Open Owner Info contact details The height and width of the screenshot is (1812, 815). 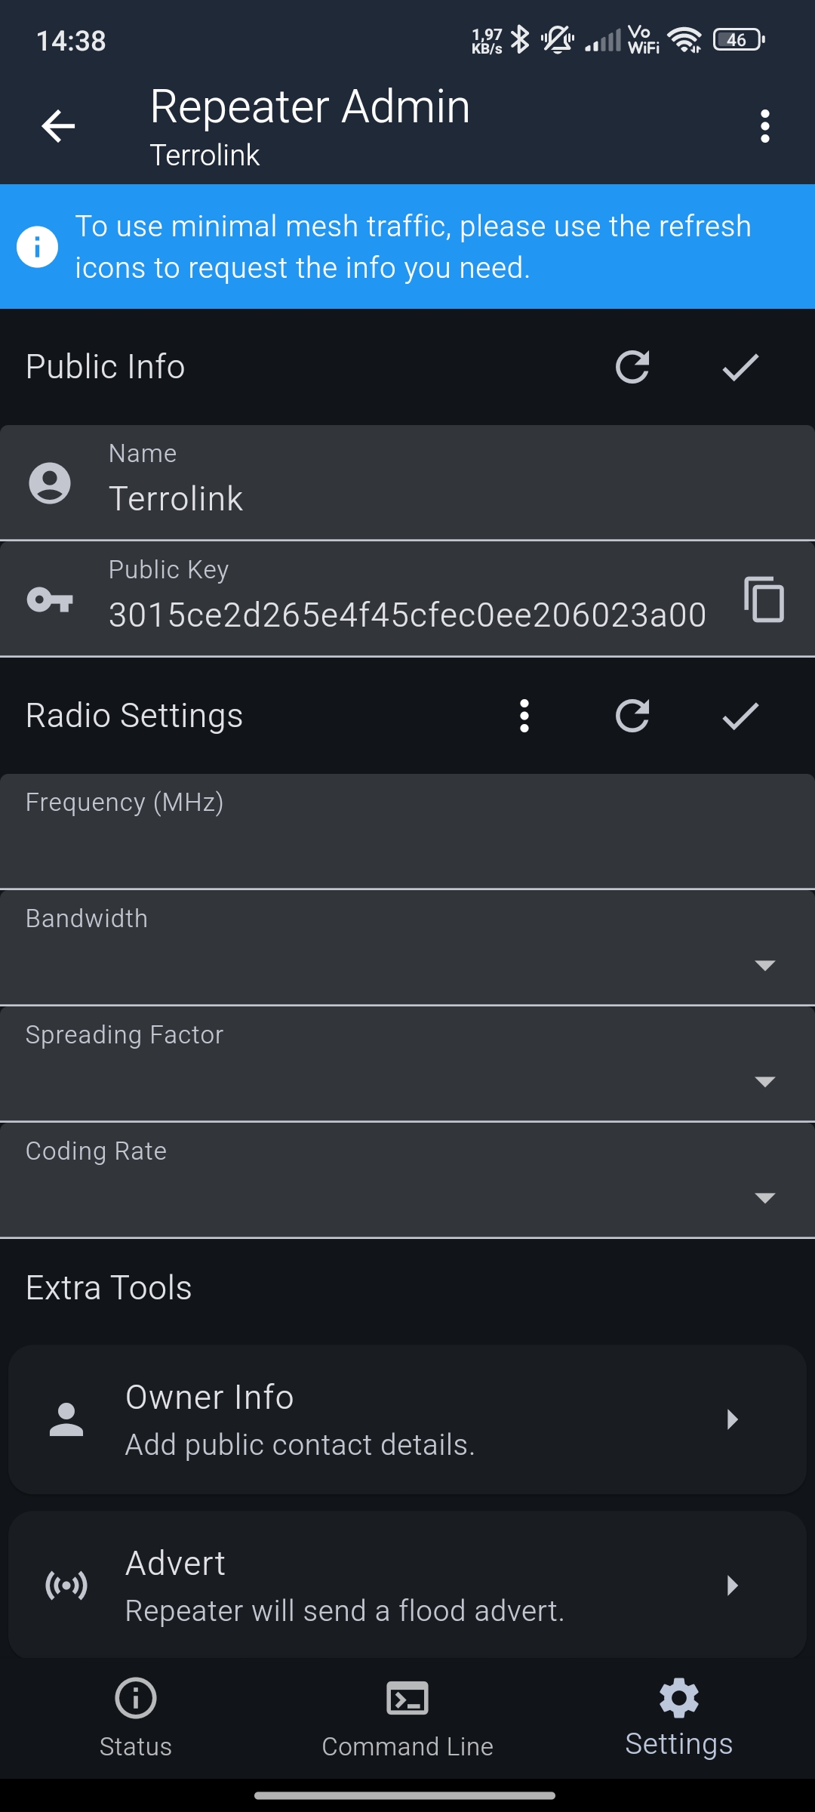click(407, 1419)
